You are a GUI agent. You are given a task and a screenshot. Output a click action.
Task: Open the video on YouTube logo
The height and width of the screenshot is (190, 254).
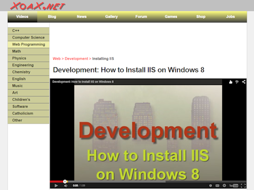point(233,185)
